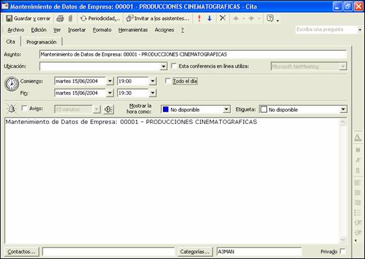Screen dimensions: 365x259
Task: Click the white Etiqueta color swatch
Action: (x=264, y=109)
